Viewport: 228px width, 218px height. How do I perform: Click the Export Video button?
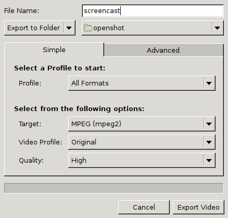(x=198, y=207)
